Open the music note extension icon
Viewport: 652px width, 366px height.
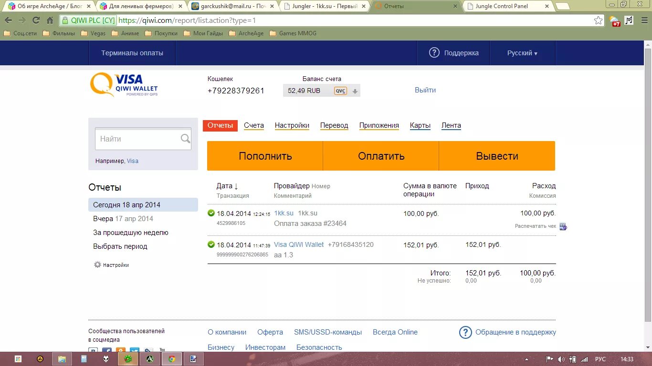[629, 20]
